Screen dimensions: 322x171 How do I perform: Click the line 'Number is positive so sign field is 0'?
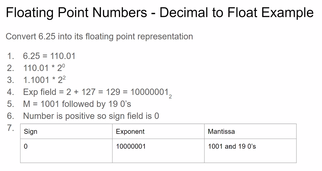tap(91, 116)
